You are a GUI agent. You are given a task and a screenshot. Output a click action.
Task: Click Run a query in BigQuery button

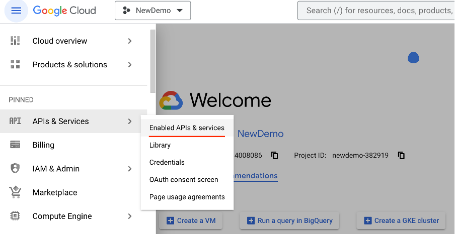[289, 220]
